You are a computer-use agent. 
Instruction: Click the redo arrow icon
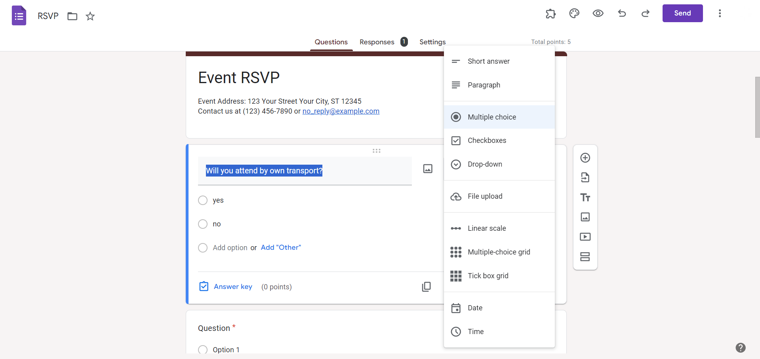(x=646, y=13)
